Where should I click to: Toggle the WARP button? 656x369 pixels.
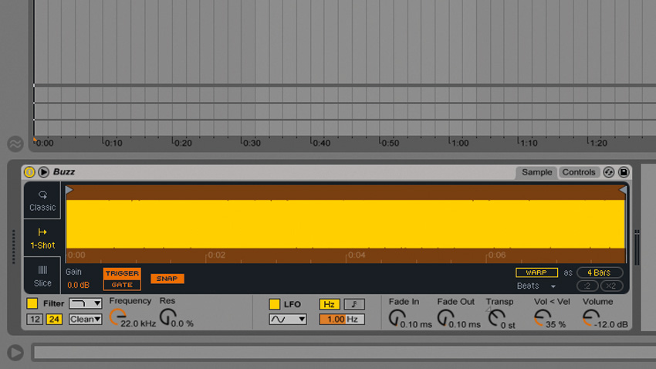[536, 273]
